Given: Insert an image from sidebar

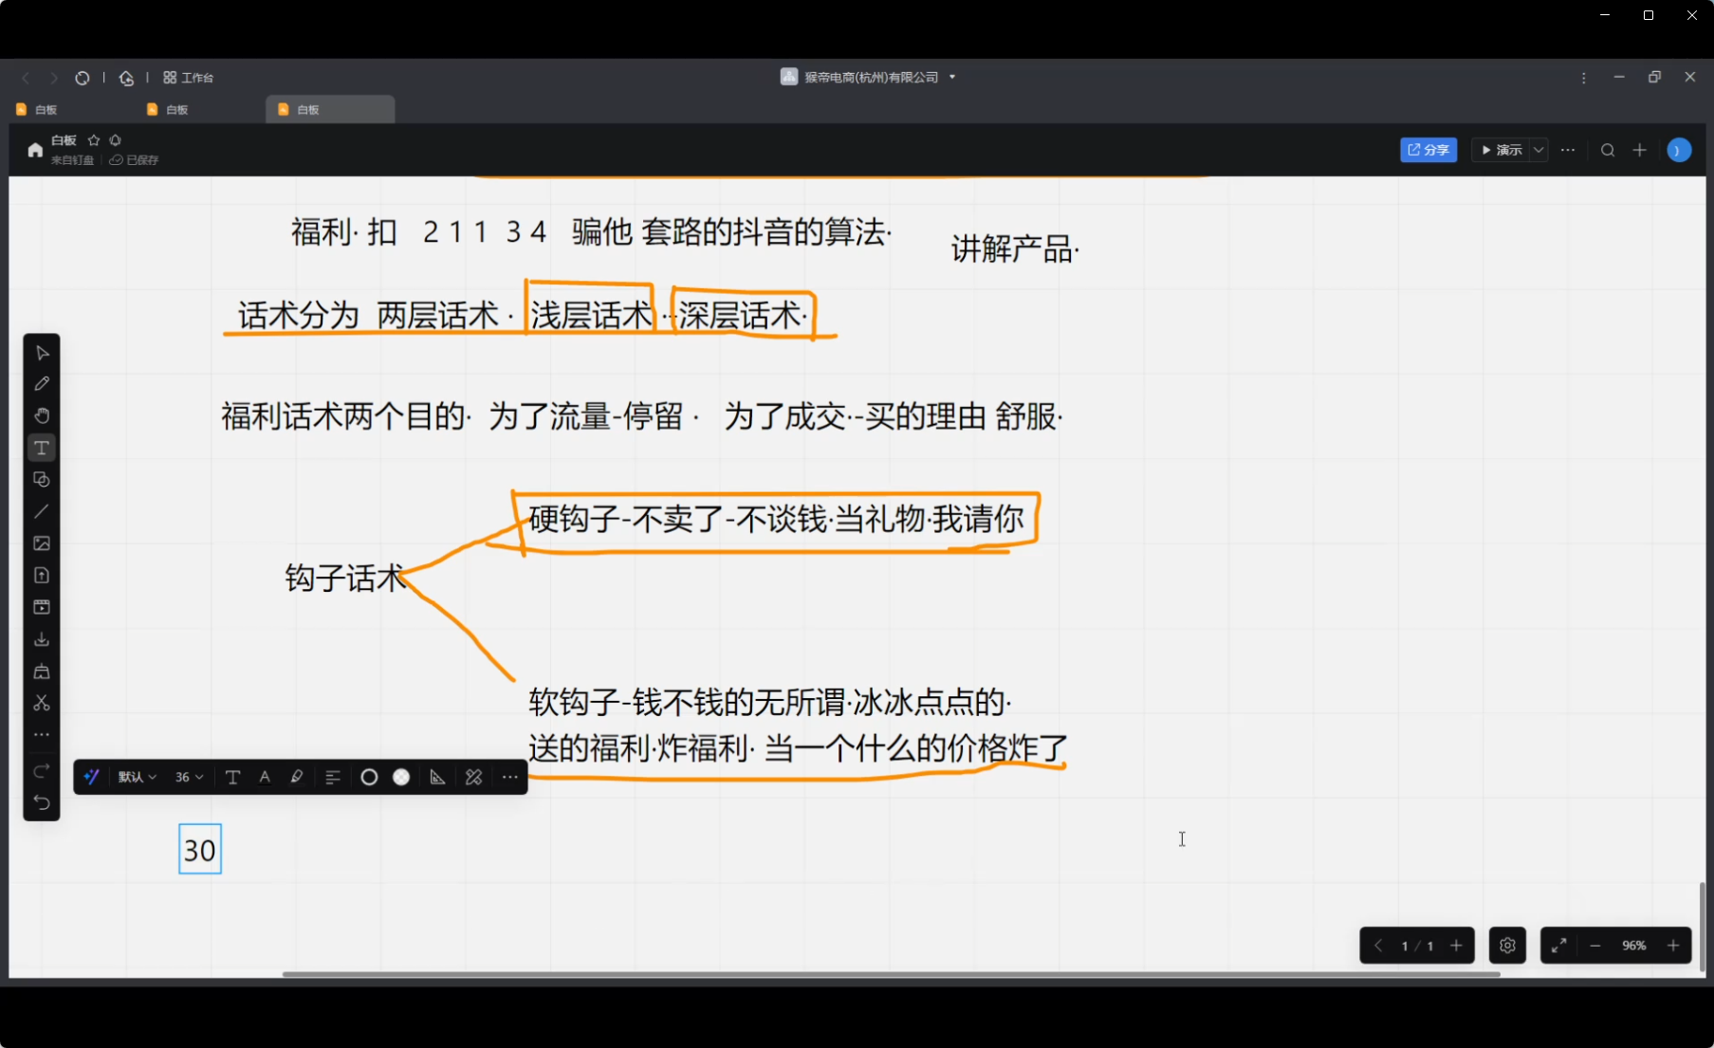Looking at the screenshot, I should 42,543.
